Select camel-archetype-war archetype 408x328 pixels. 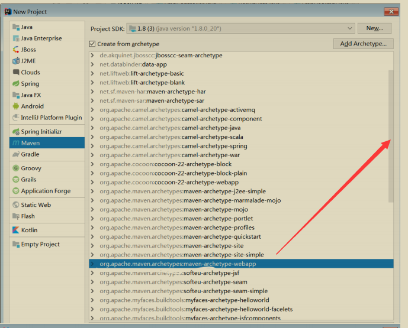241,155
